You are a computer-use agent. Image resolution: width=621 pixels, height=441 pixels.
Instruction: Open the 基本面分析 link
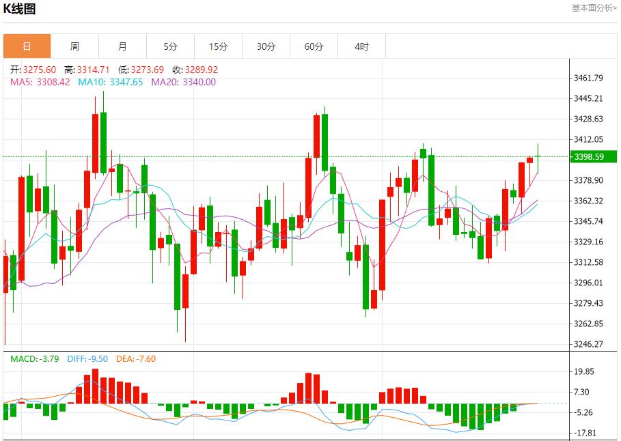tap(594, 8)
